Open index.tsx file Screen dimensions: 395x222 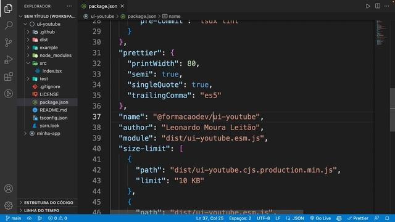pyautogui.click(x=52, y=71)
